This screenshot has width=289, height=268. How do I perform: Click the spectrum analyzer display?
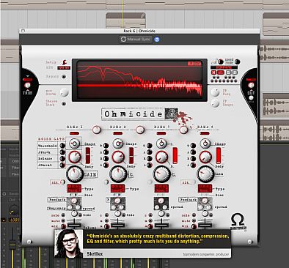(x=139, y=80)
